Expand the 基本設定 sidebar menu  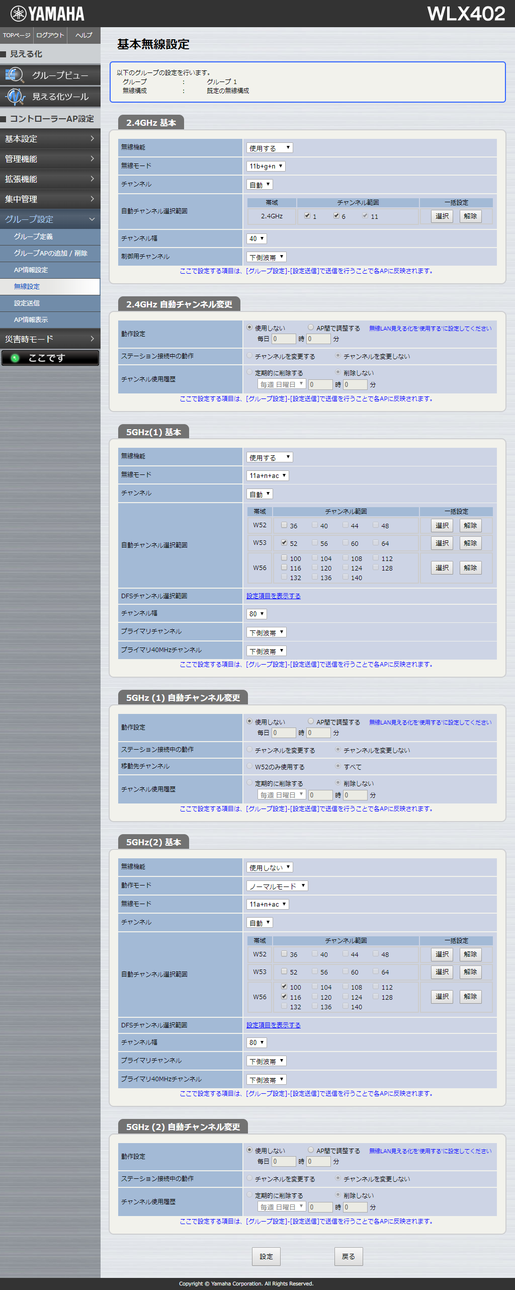(50, 139)
